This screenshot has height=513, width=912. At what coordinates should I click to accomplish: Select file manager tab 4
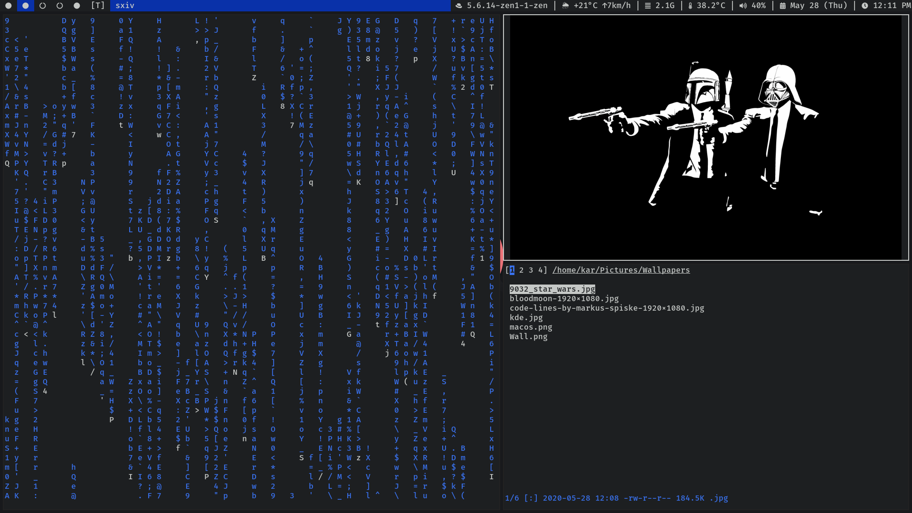point(541,270)
